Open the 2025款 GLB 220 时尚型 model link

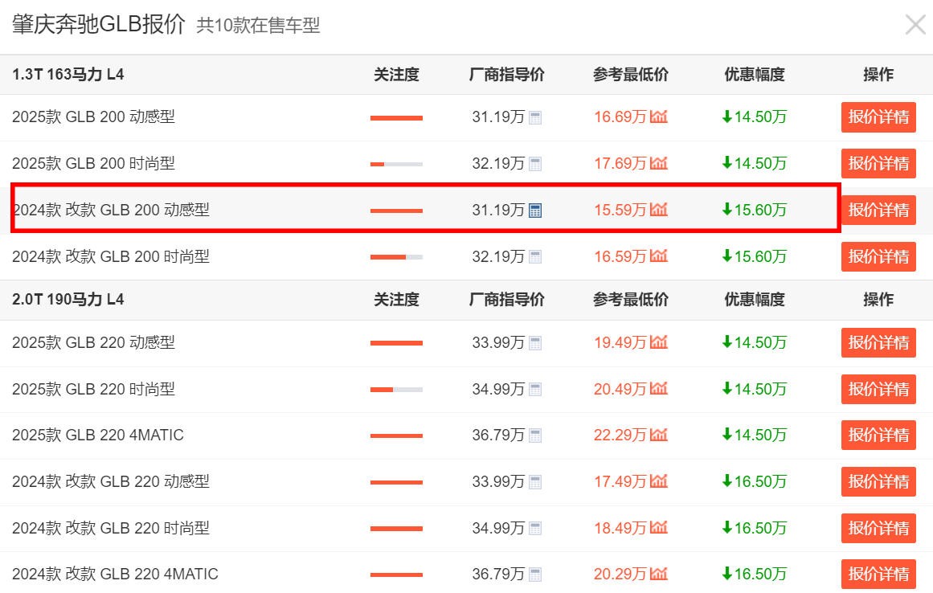93,388
